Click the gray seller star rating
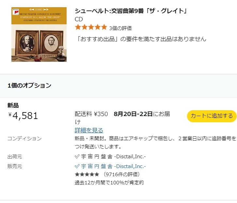 tap(87, 174)
